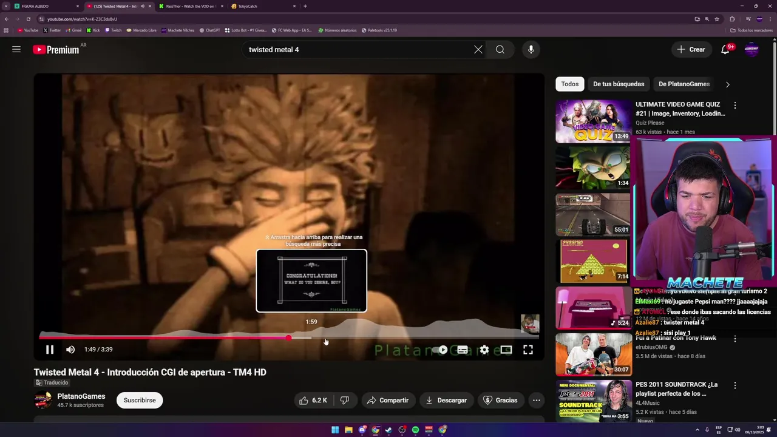Send thanks with the Gracias button
Image resolution: width=777 pixels, height=437 pixels.
[501, 400]
